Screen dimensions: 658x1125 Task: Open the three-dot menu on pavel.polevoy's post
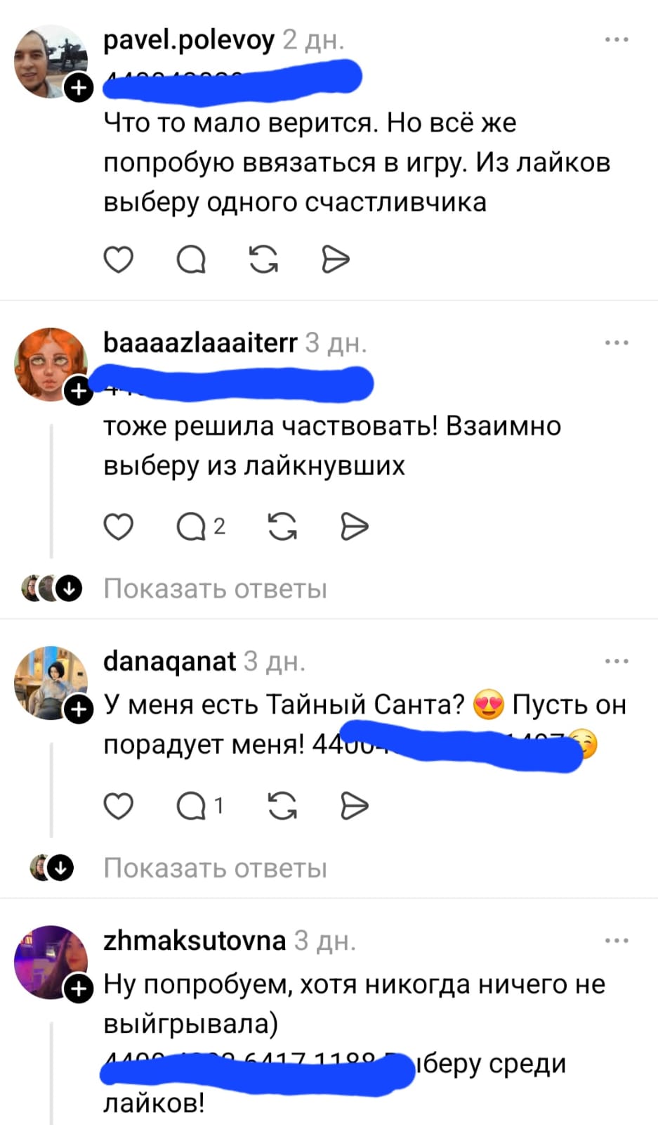[x=617, y=39]
